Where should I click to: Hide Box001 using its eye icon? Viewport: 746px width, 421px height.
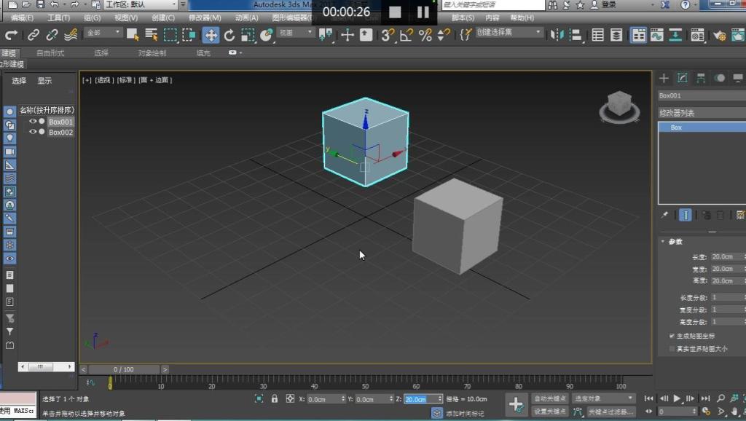click(33, 122)
